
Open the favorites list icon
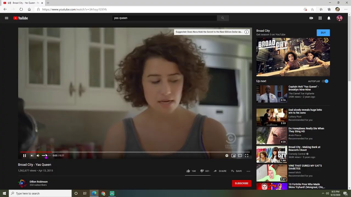(x=321, y=9)
